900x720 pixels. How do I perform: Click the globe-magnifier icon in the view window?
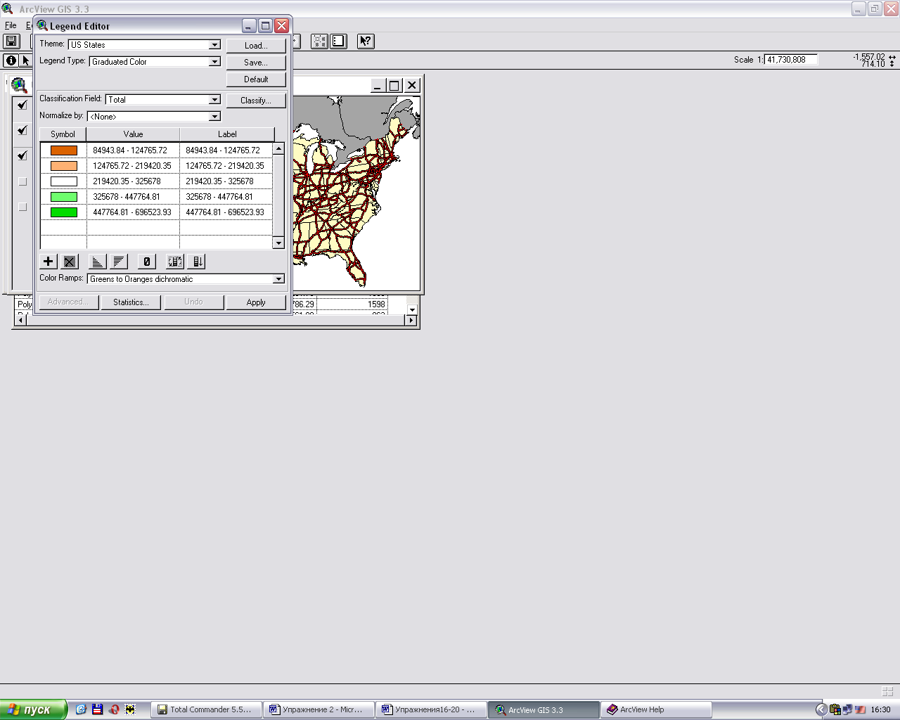[x=19, y=86]
